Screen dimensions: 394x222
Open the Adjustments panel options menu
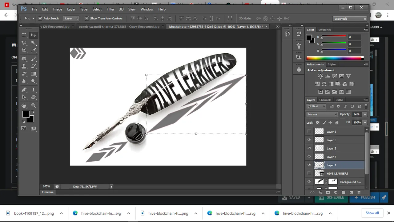pyautogui.click(x=366, y=64)
